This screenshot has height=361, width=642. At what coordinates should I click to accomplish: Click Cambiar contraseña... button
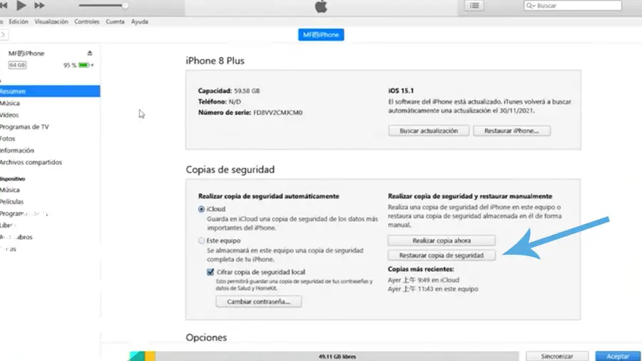(259, 302)
